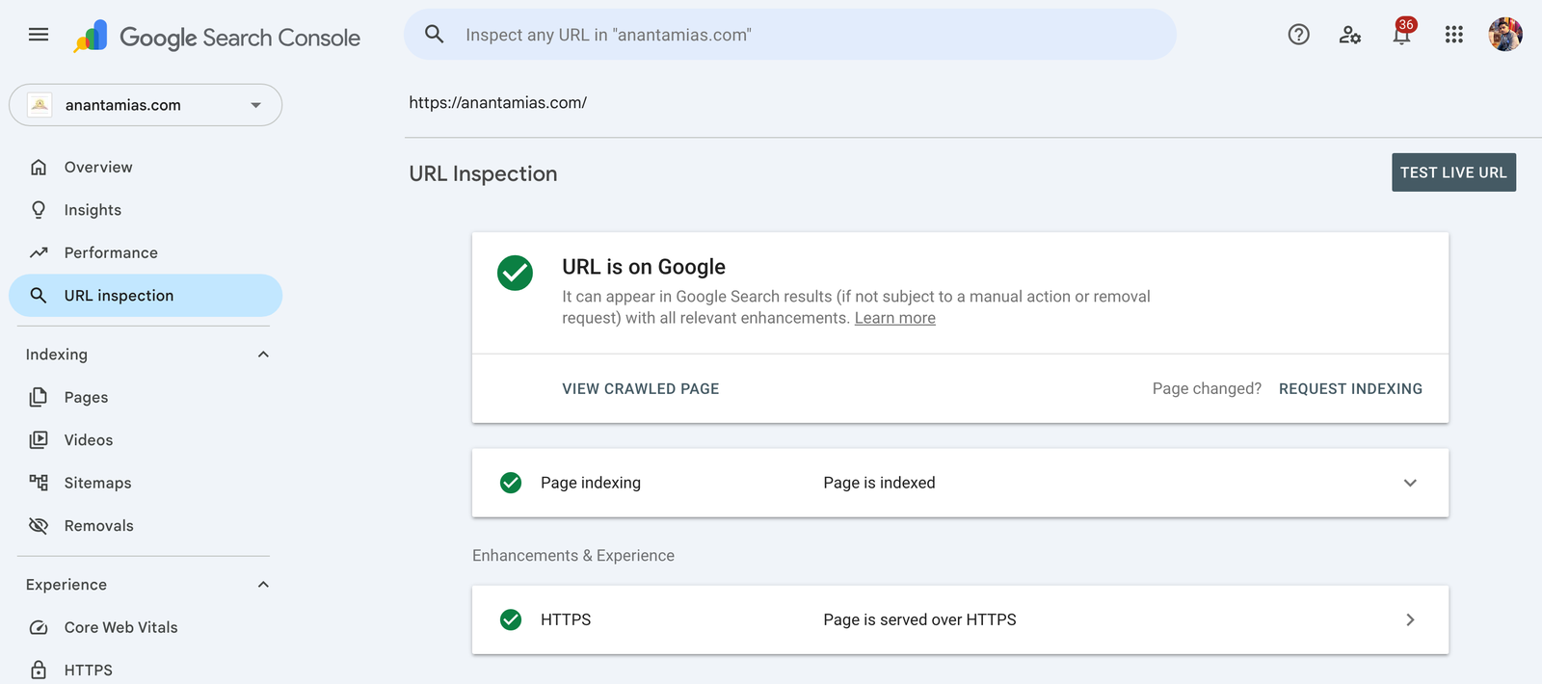Open notifications bell with 36 badge
The width and height of the screenshot is (1542, 684).
click(1402, 33)
